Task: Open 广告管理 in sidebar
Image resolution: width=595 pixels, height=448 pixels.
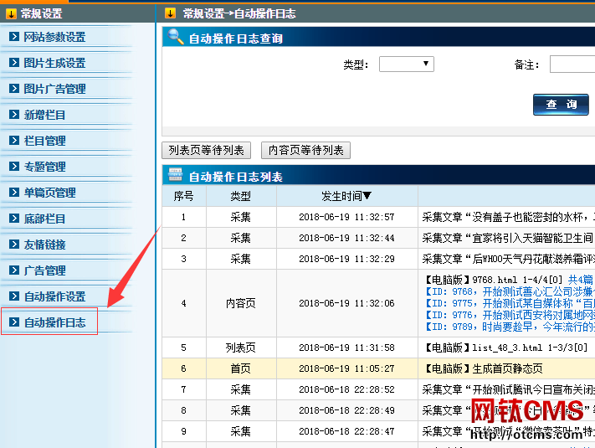Action: (44, 270)
